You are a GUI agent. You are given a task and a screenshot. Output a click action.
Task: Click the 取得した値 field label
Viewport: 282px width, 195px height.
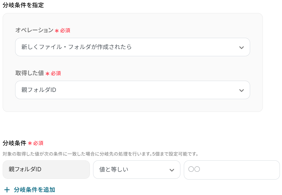[x=30, y=73]
